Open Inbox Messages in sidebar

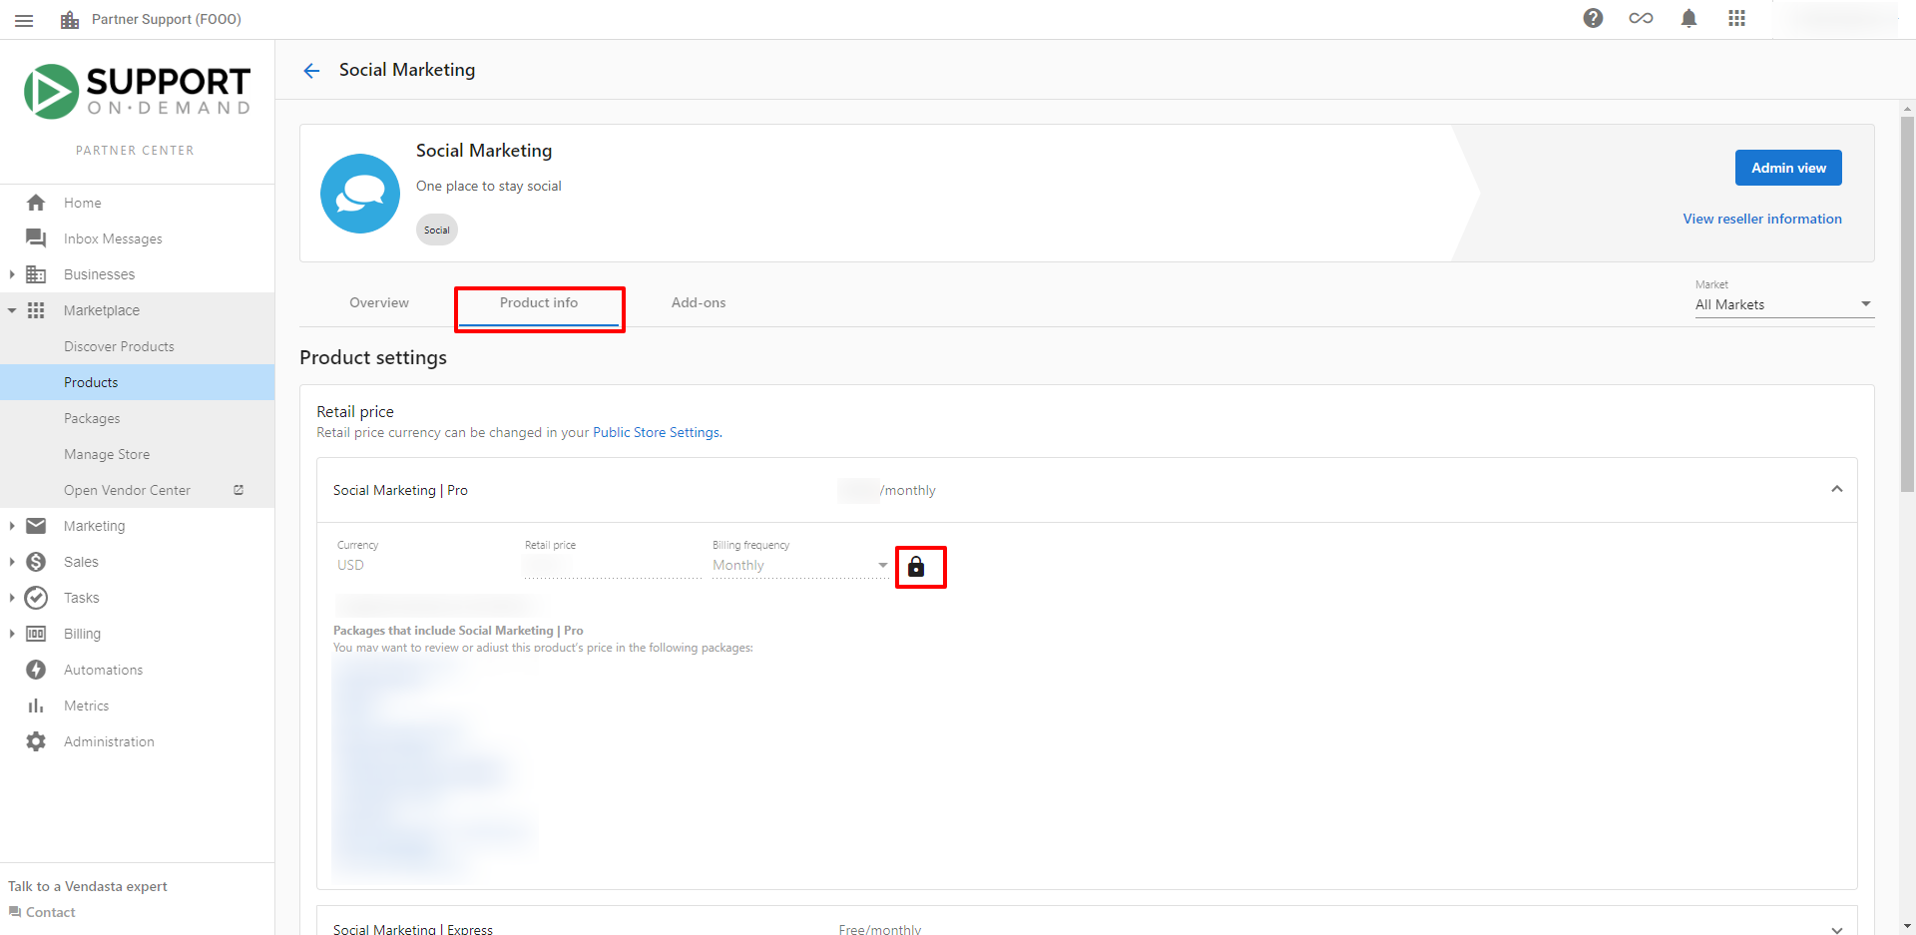[x=113, y=238]
